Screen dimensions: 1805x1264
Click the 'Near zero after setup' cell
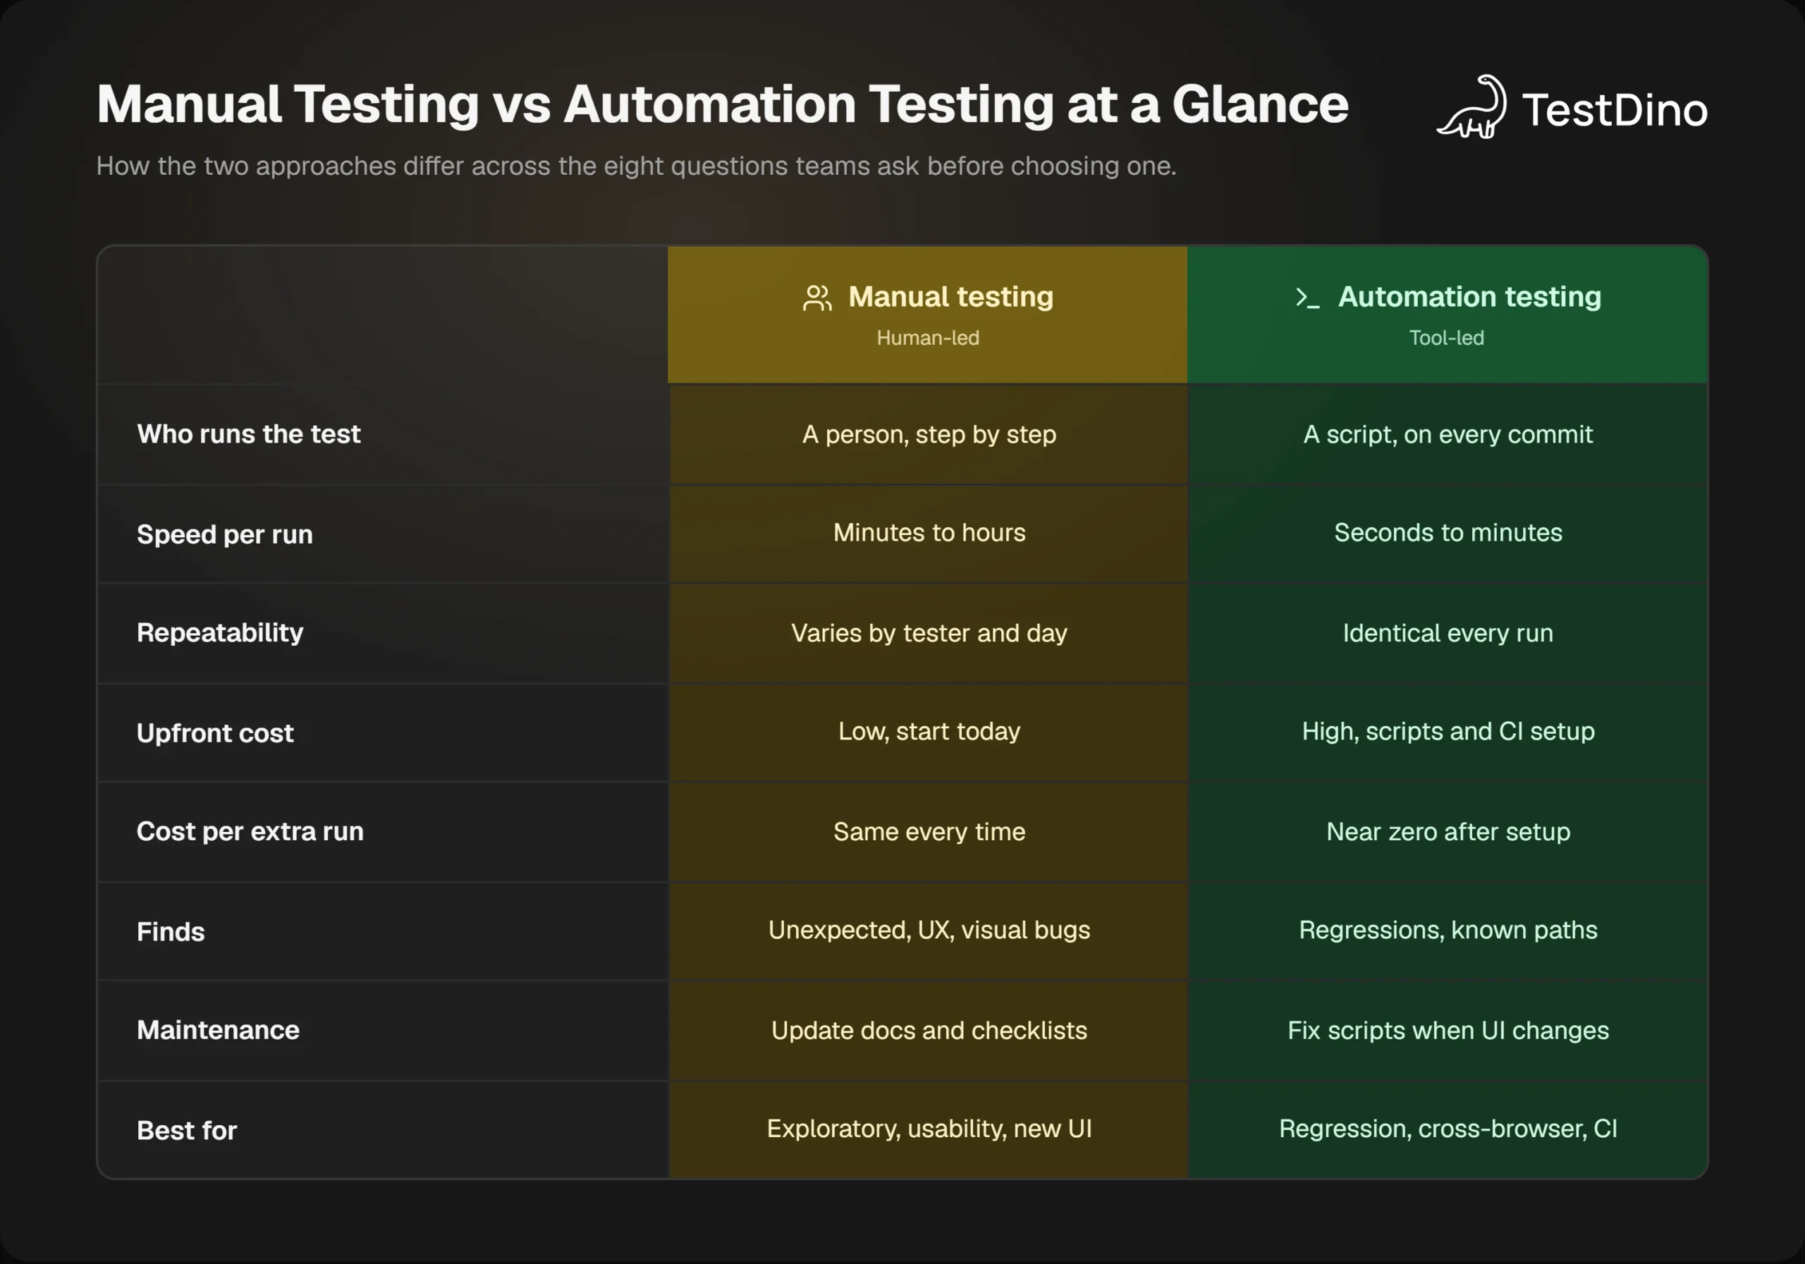1448,833
